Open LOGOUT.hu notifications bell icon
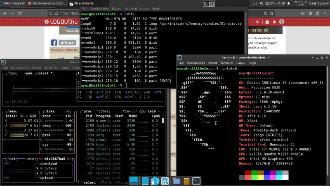Screen dimensions: 330x186 point(274,22)
